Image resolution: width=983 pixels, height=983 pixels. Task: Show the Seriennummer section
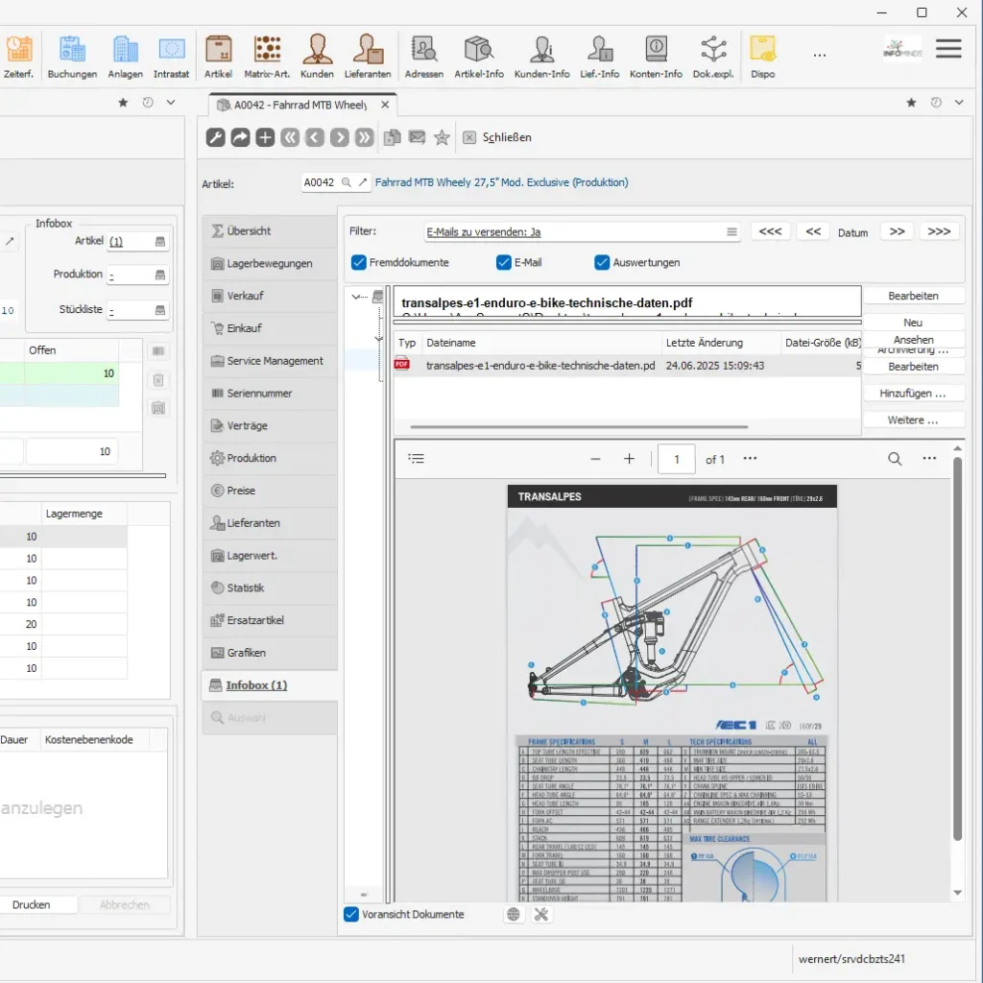[x=270, y=393]
